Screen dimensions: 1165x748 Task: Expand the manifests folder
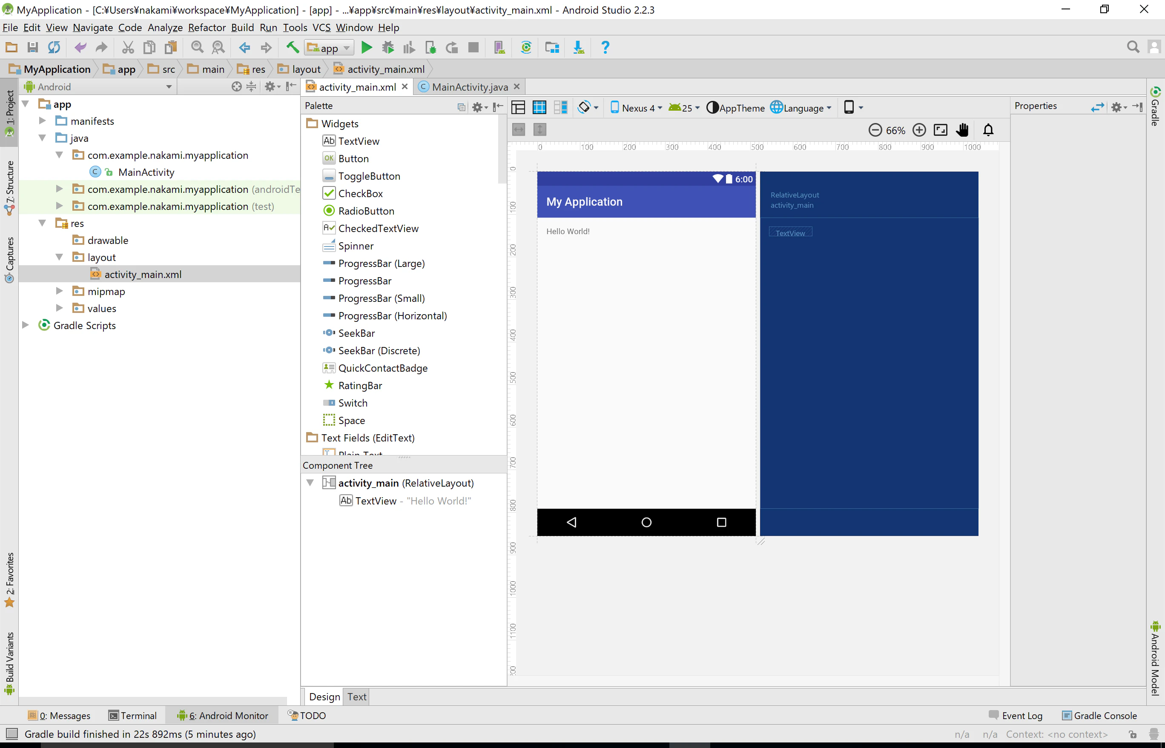[x=42, y=121]
